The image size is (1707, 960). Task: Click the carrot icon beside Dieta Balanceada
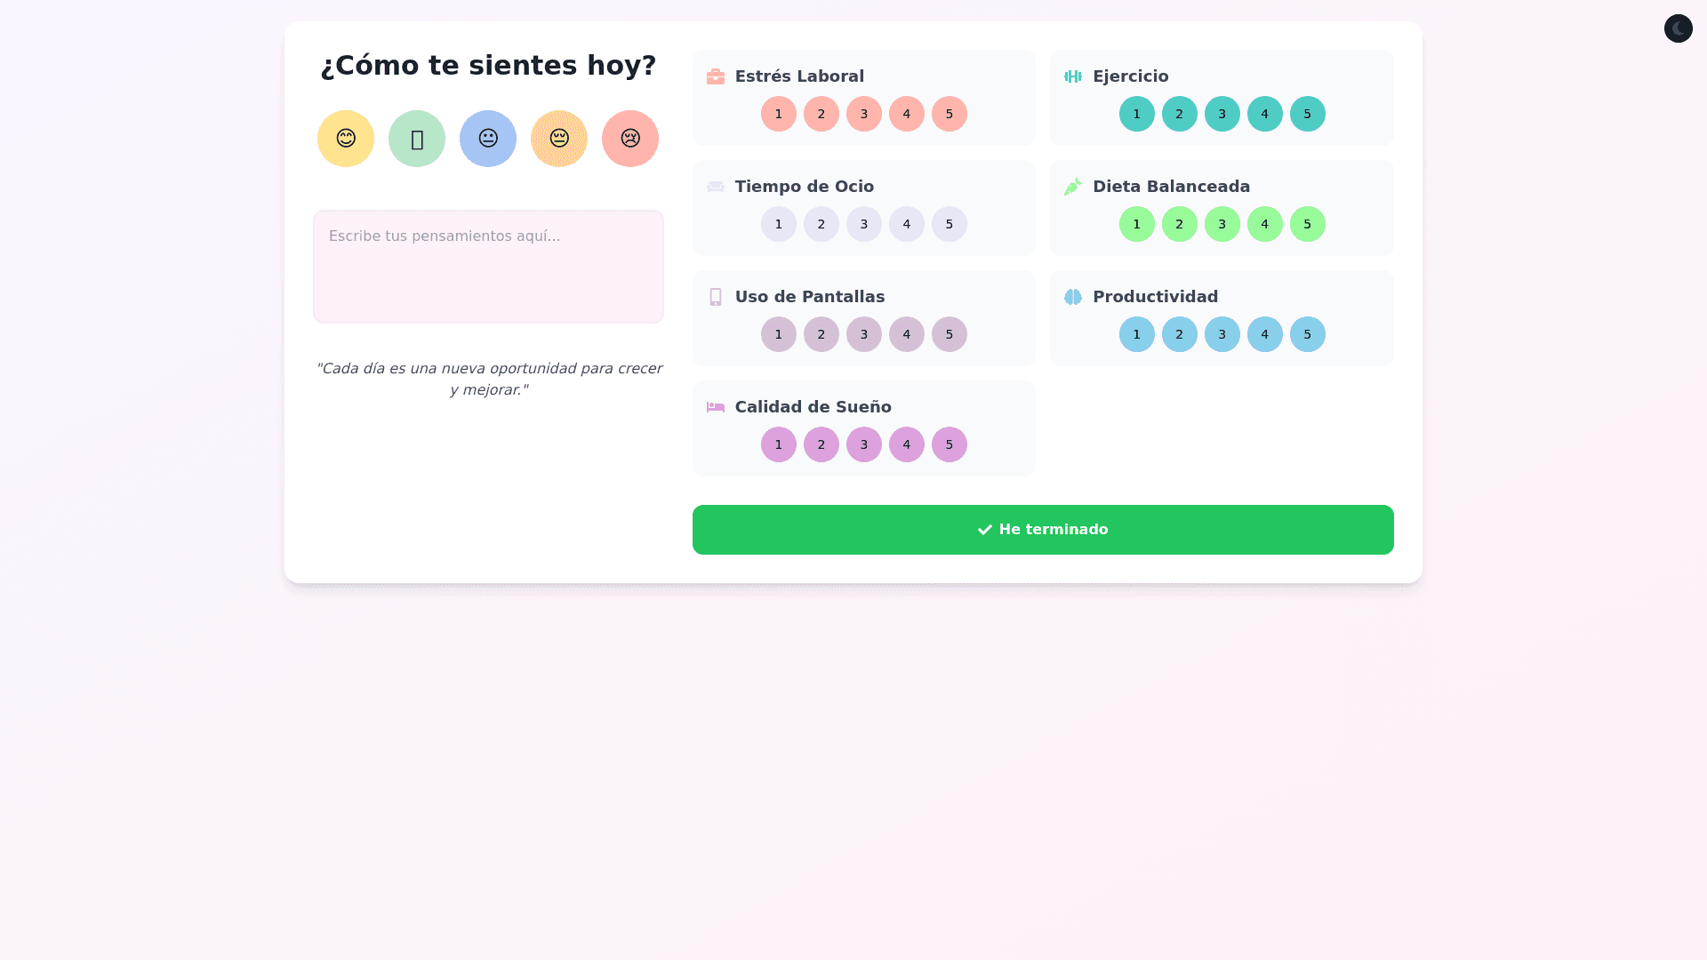tap(1073, 187)
